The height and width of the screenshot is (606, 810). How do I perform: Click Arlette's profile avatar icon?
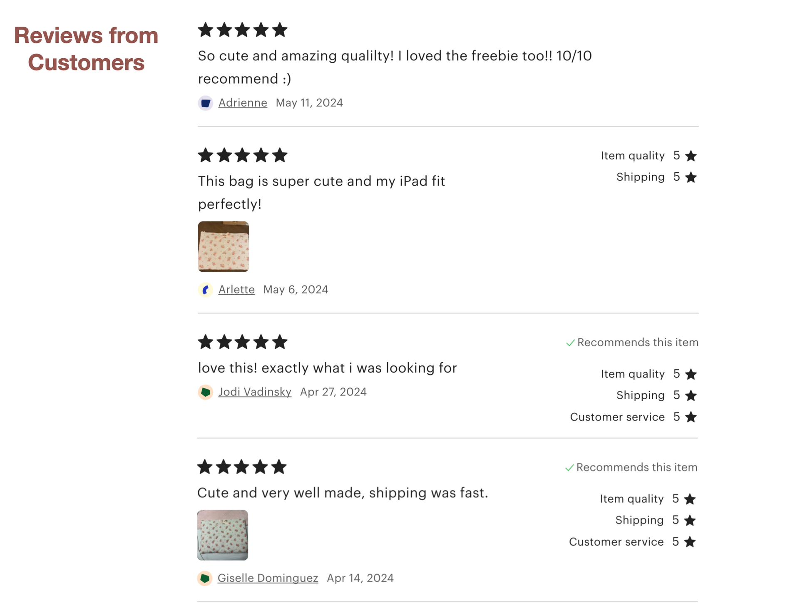[205, 290]
